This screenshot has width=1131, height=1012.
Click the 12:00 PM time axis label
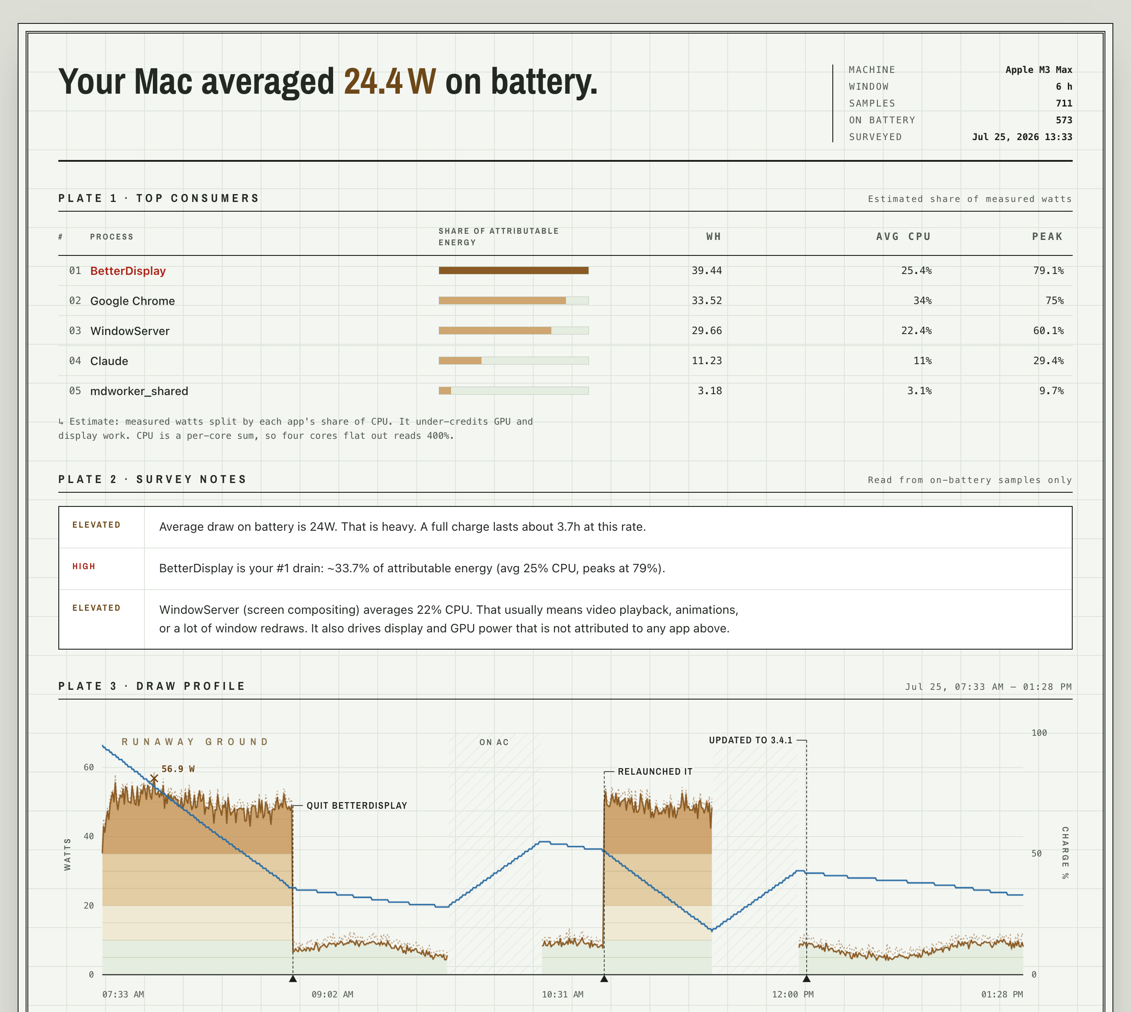point(793,994)
